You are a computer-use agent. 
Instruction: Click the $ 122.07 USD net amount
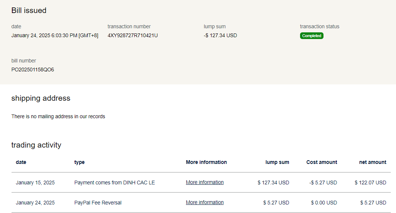click(x=370, y=183)
